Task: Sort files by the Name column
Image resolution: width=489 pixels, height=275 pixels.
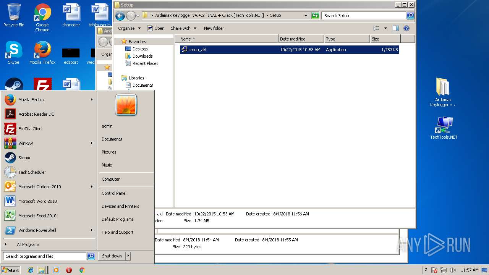Action: [x=227, y=39]
